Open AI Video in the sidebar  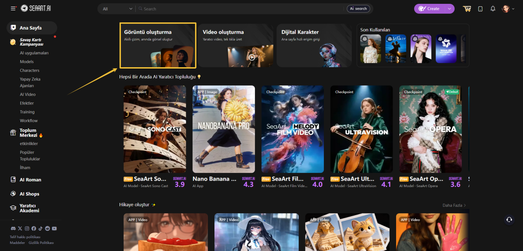(x=28, y=94)
